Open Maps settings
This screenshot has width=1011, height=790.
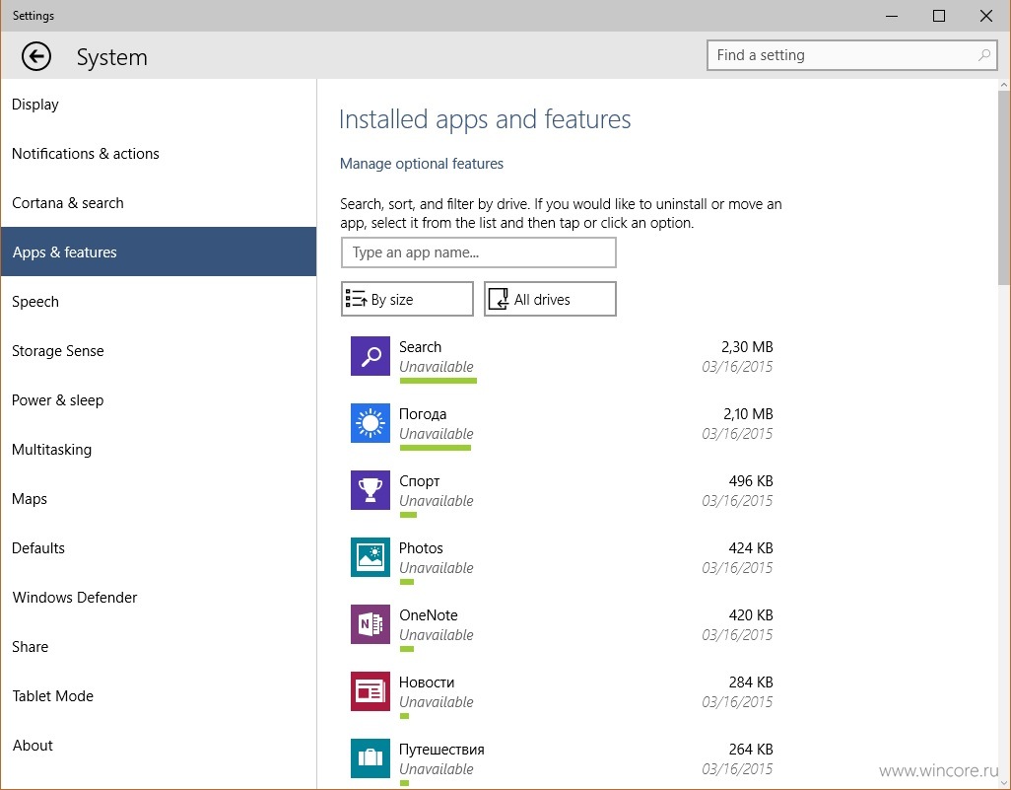pos(159,499)
